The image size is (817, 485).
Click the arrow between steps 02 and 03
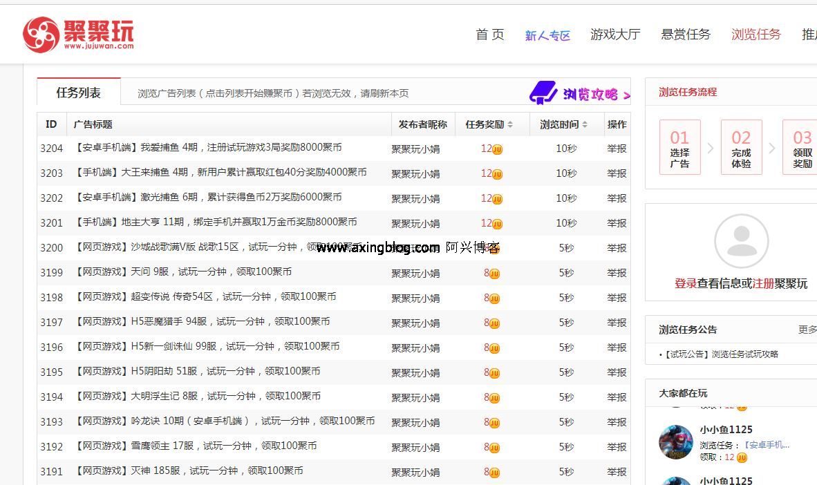coord(771,148)
